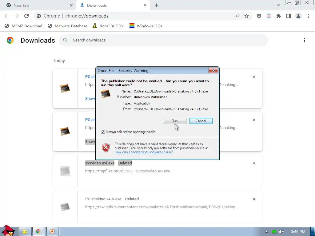Remove the first PC shaking download entry

254,77
